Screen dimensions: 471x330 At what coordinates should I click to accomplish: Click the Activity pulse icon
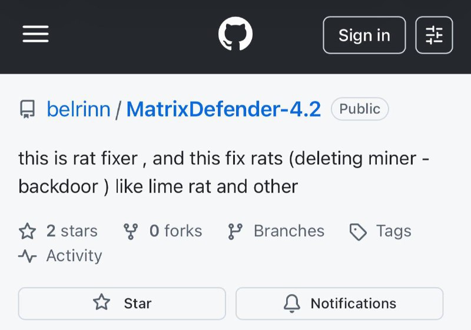pyautogui.click(x=28, y=256)
